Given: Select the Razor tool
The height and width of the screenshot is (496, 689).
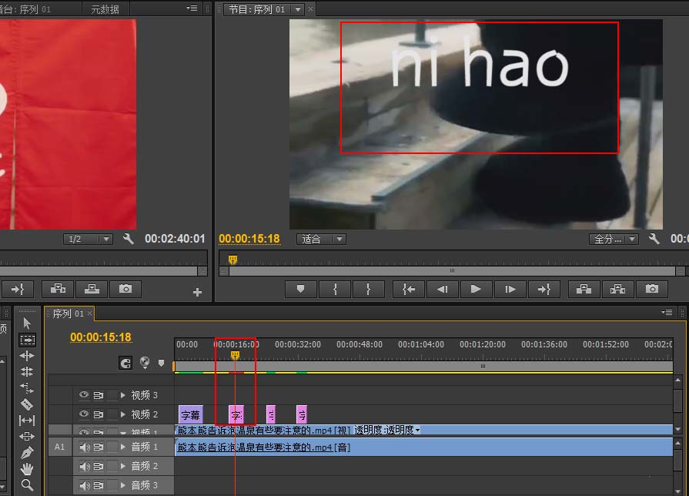Looking at the screenshot, I should click(26, 403).
